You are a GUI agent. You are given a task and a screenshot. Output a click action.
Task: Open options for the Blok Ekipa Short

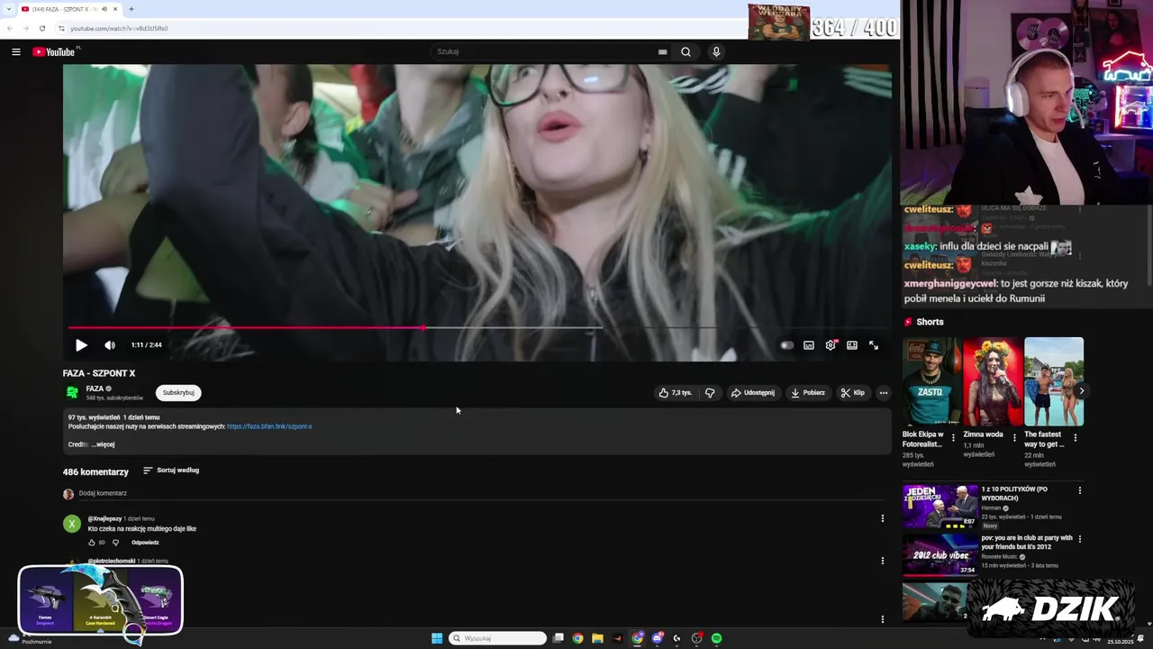pos(954,438)
